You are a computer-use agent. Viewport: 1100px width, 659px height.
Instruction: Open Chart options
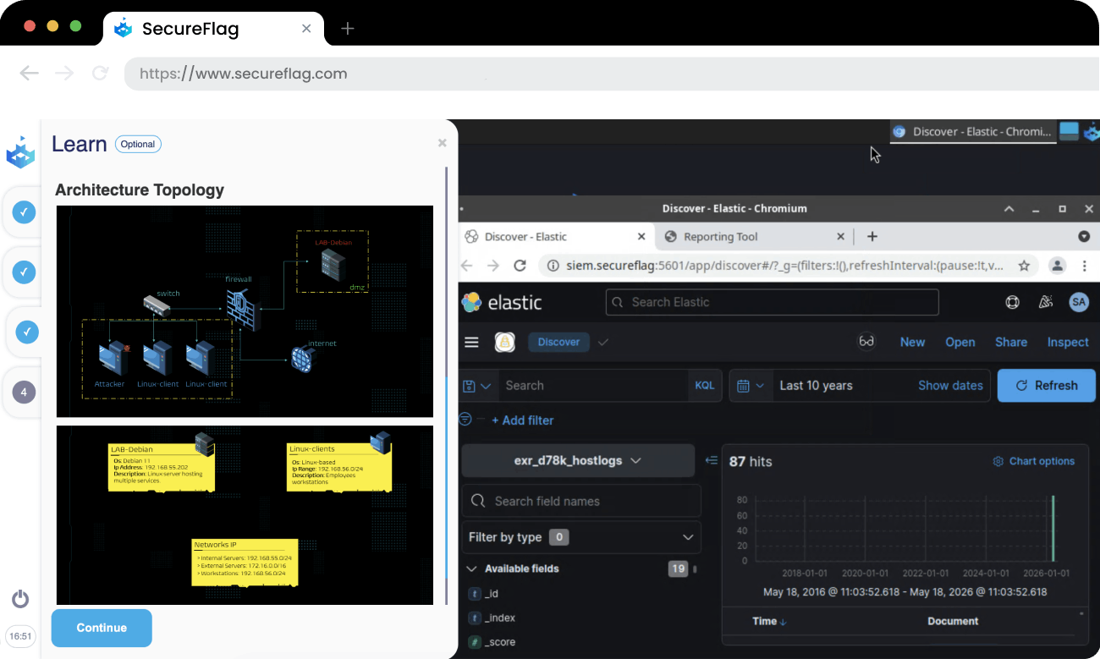1033,461
